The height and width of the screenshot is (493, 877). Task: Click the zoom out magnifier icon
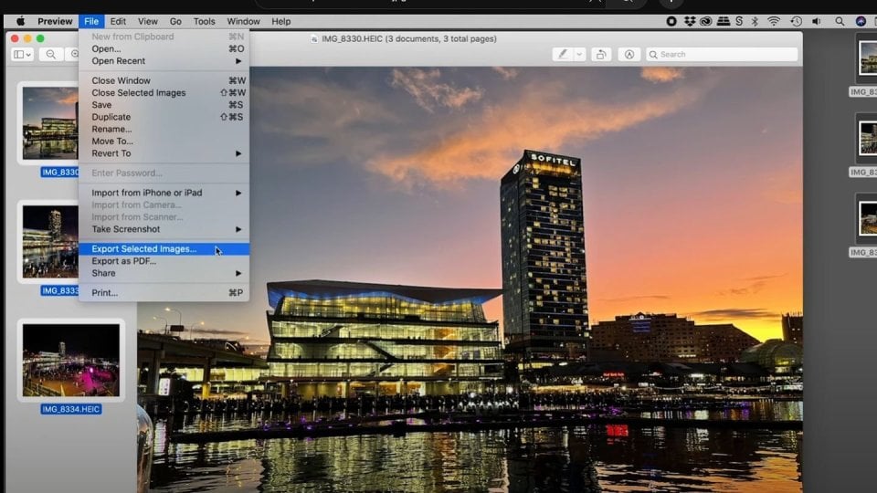(51, 55)
